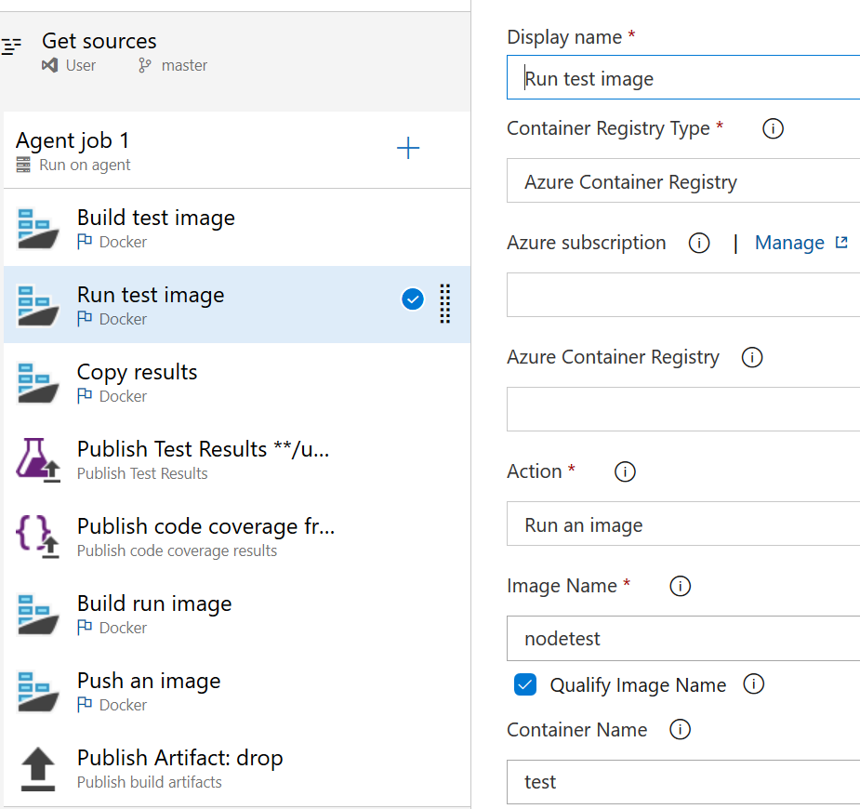Open the Action dropdown showing Run an image
860x809 pixels.
[683, 524]
